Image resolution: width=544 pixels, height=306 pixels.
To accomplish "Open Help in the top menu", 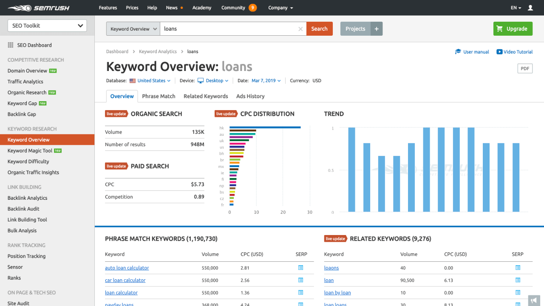I will pos(152,8).
